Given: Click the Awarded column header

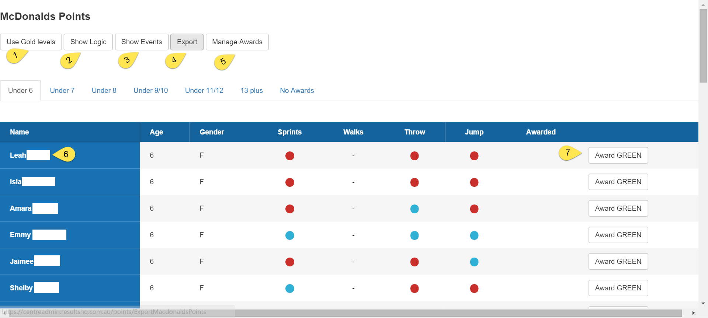Looking at the screenshot, I should point(541,132).
